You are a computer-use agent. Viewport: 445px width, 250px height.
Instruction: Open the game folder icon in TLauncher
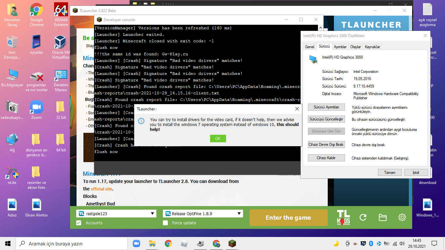(382, 217)
